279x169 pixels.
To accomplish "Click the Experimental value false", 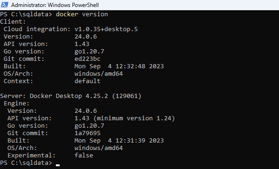I will click(84, 156).
